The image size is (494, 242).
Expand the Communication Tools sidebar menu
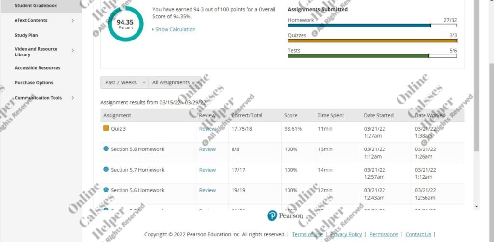click(x=44, y=98)
